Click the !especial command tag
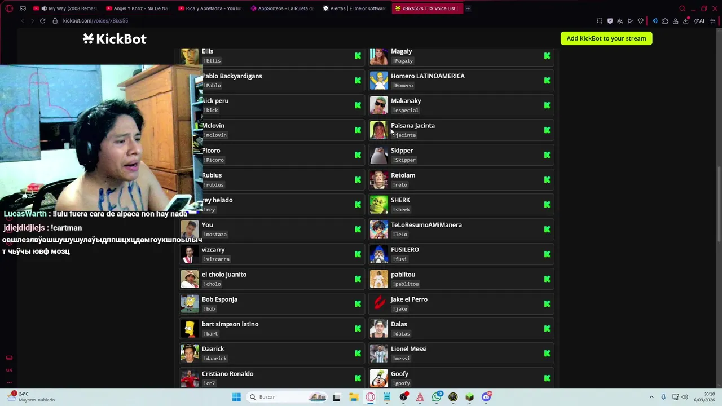 tap(405, 111)
